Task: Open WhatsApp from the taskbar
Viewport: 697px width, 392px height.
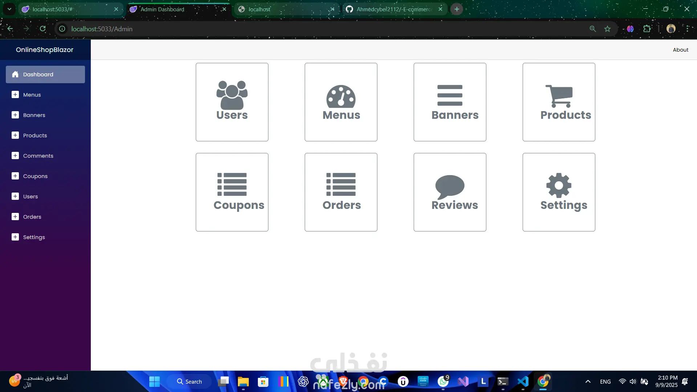Action: (443, 381)
